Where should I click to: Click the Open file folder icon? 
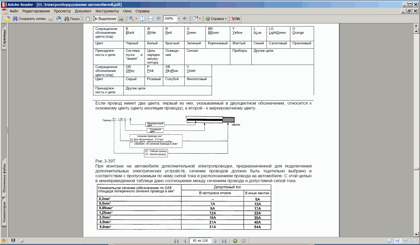(7, 19)
